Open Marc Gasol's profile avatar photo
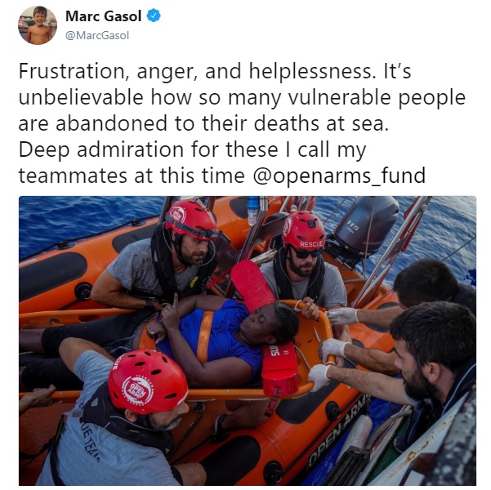 (x=38, y=25)
